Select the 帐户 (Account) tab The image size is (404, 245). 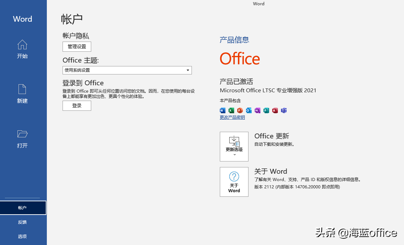tap(23, 208)
